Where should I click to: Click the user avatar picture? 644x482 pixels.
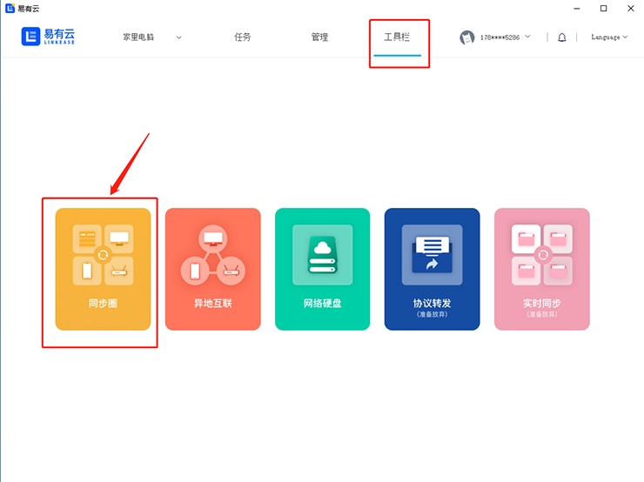click(x=467, y=37)
